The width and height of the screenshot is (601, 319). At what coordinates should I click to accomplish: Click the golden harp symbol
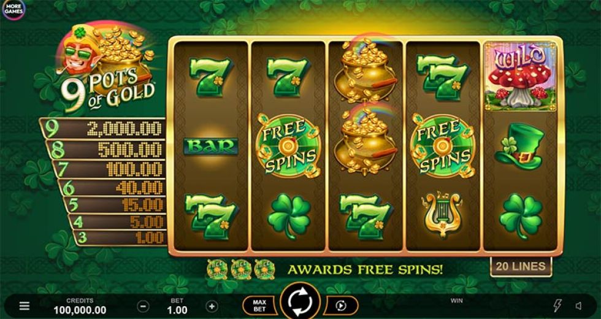(441, 215)
